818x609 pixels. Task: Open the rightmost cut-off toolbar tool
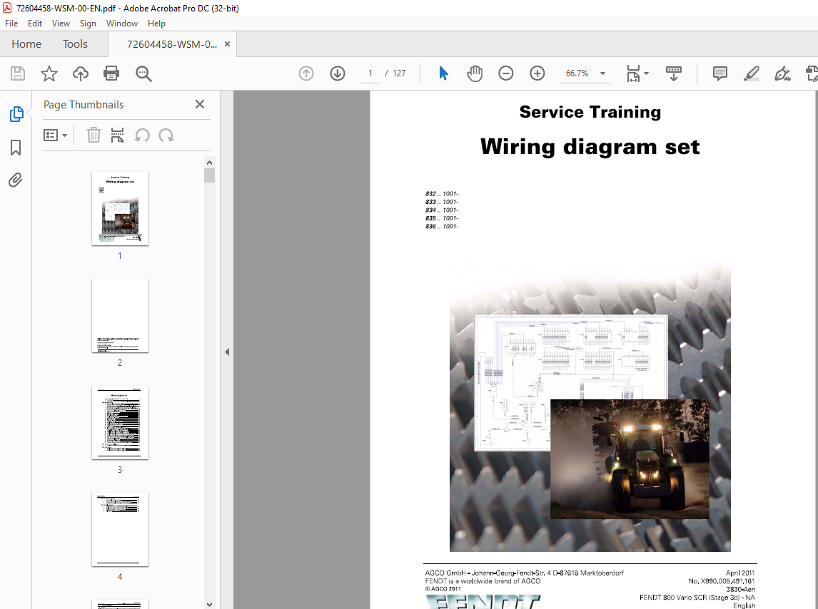coord(812,73)
